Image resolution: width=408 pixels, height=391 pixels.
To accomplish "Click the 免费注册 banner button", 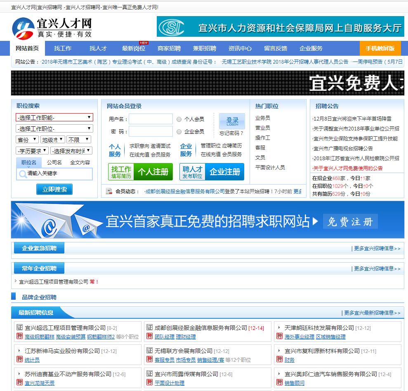I will pos(350,222).
